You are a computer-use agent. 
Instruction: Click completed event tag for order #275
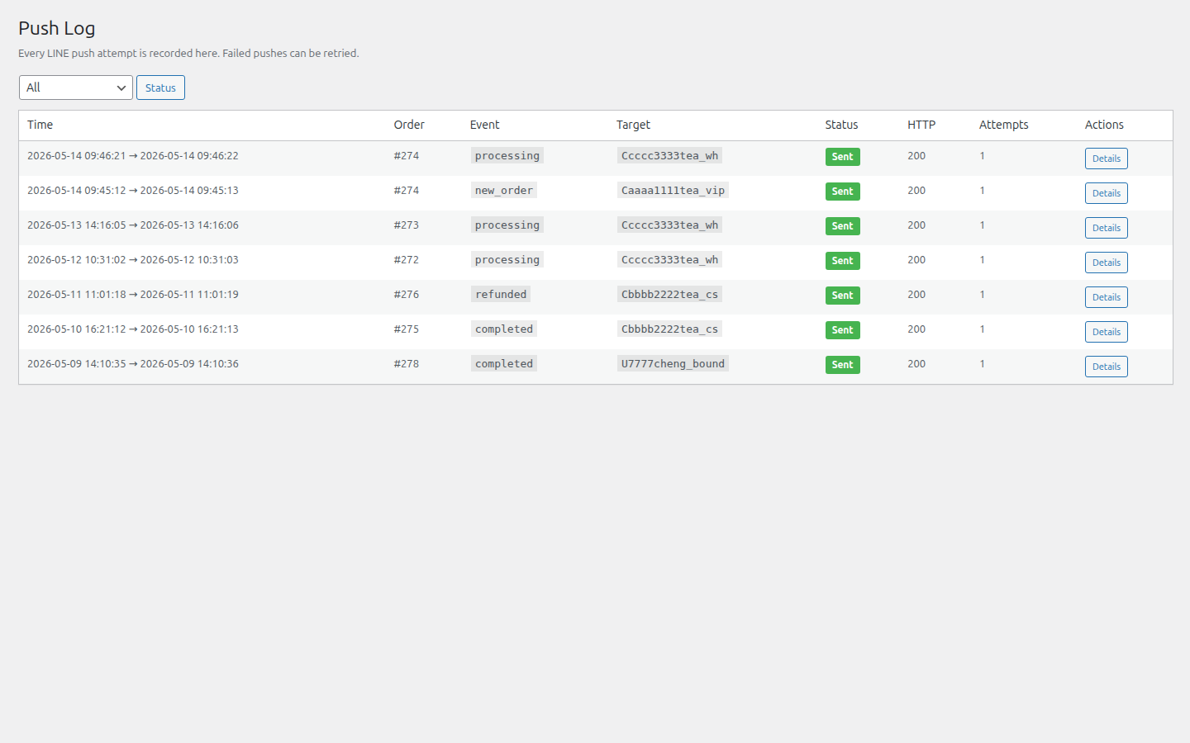[x=504, y=329]
